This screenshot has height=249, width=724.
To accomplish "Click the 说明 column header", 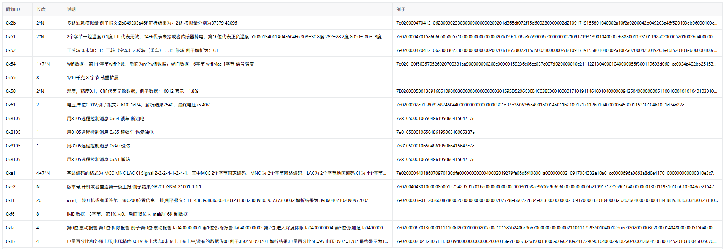I will pyautogui.click(x=71, y=9).
